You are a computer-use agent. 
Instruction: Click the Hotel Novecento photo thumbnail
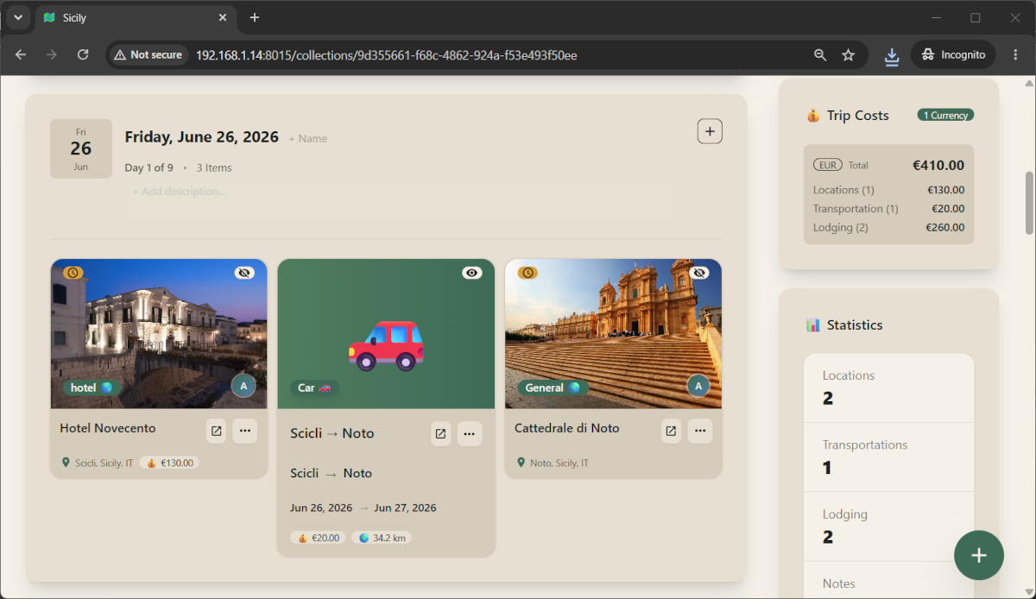(159, 333)
